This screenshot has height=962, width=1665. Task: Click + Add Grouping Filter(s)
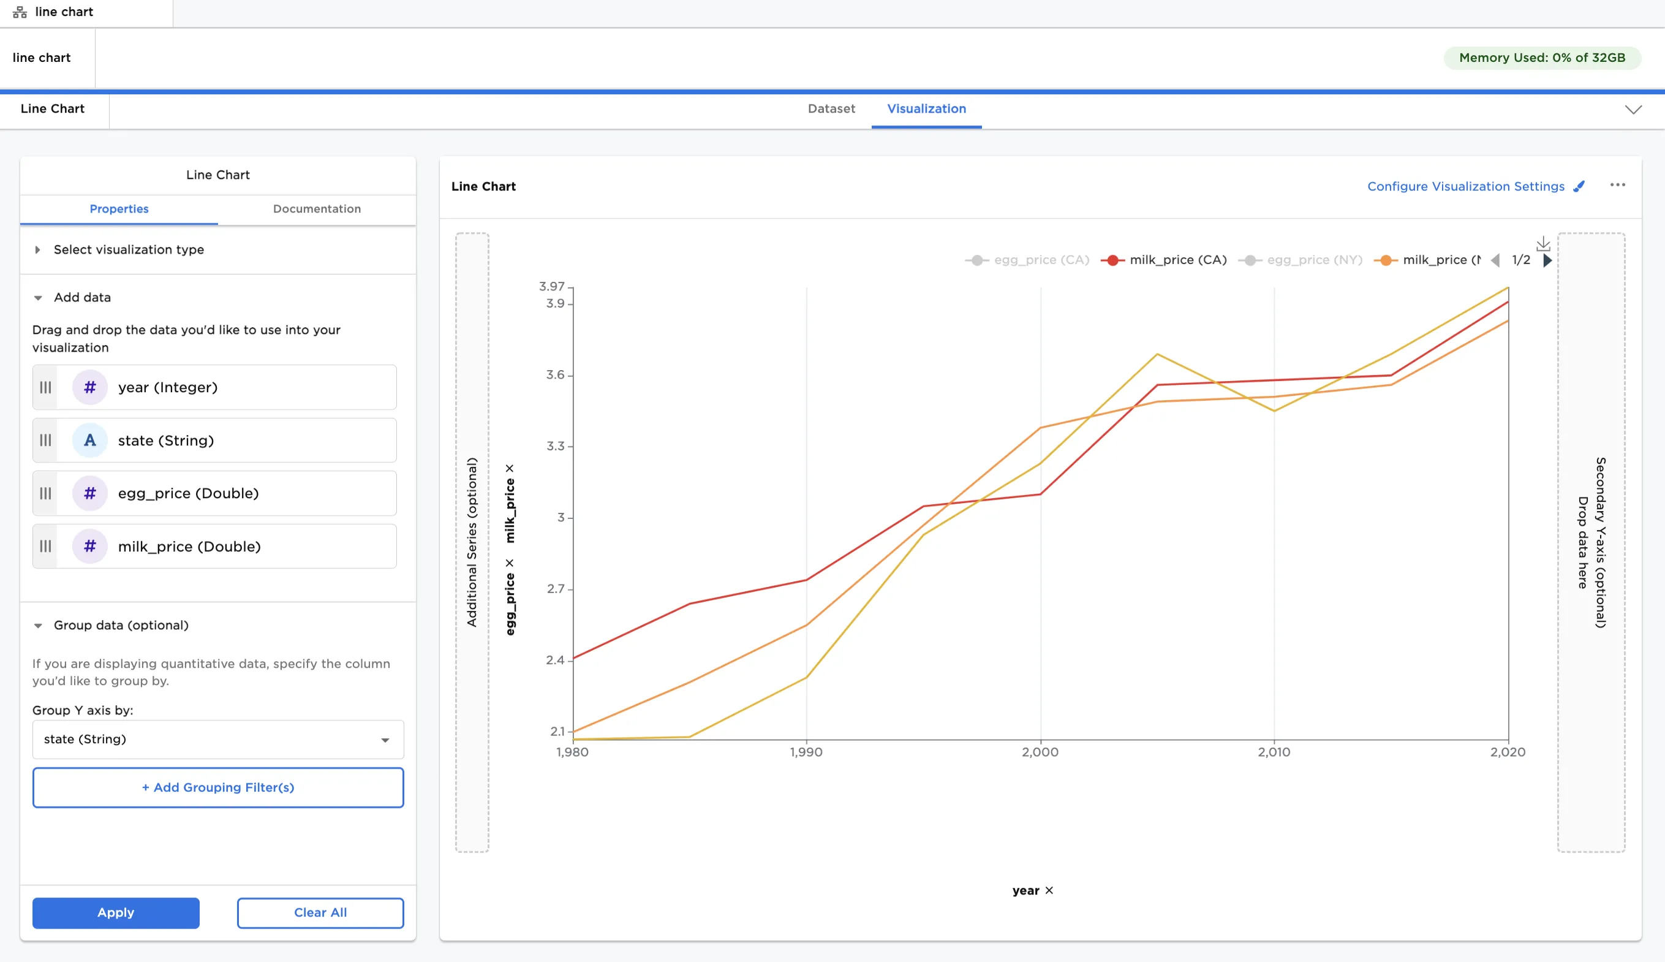click(x=217, y=787)
